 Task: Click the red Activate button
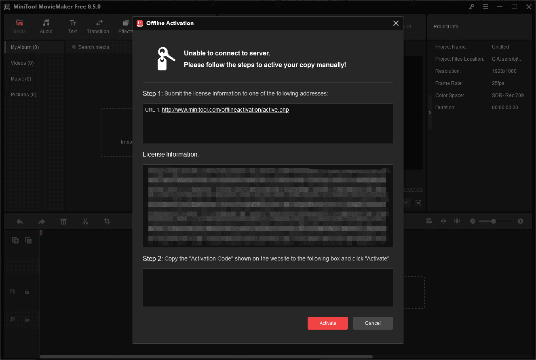coord(327,323)
